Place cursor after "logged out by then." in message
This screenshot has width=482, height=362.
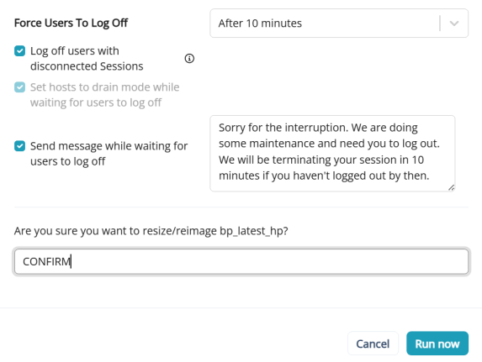pyautogui.click(x=430, y=176)
